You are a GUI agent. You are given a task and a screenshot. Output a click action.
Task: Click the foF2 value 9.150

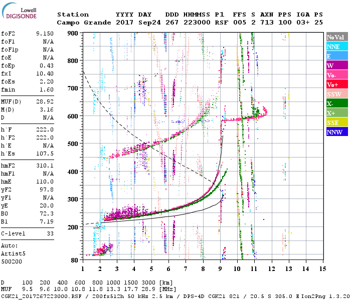coord(45,33)
